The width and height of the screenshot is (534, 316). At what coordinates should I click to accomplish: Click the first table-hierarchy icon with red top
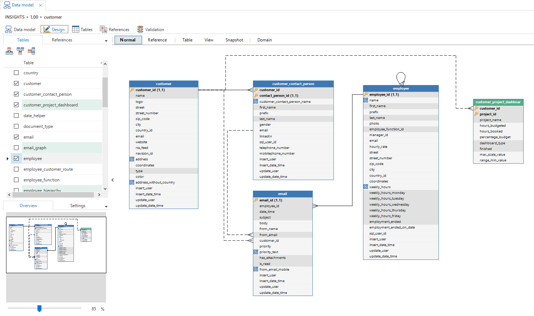coord(9,51)
